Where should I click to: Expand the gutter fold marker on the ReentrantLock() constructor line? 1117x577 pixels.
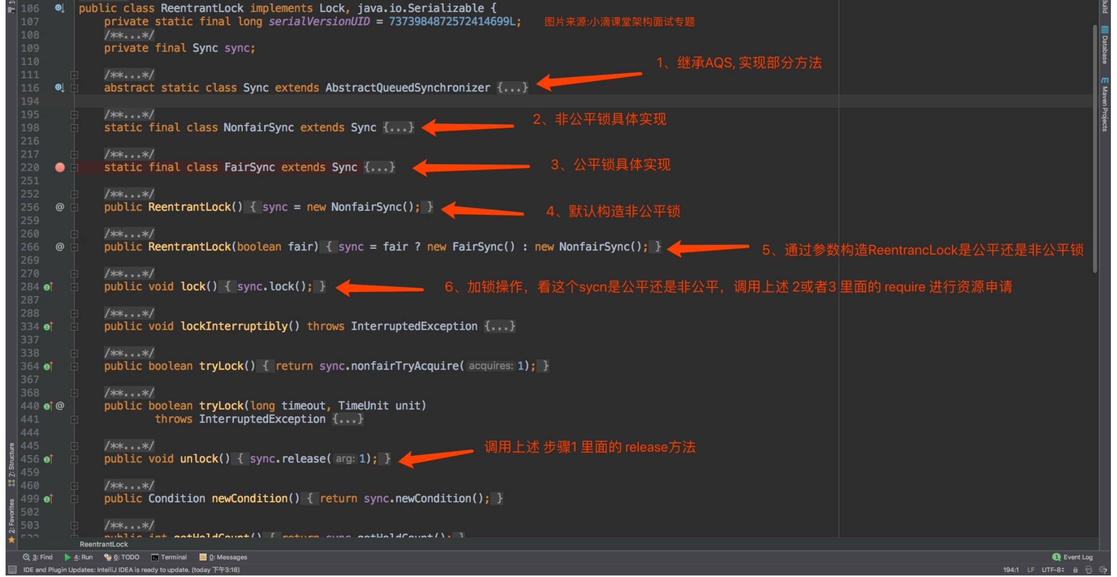pos(74,207)
